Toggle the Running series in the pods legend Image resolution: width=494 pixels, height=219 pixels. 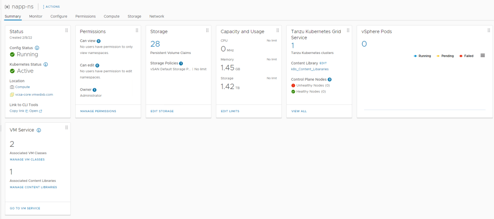(422, 56)
